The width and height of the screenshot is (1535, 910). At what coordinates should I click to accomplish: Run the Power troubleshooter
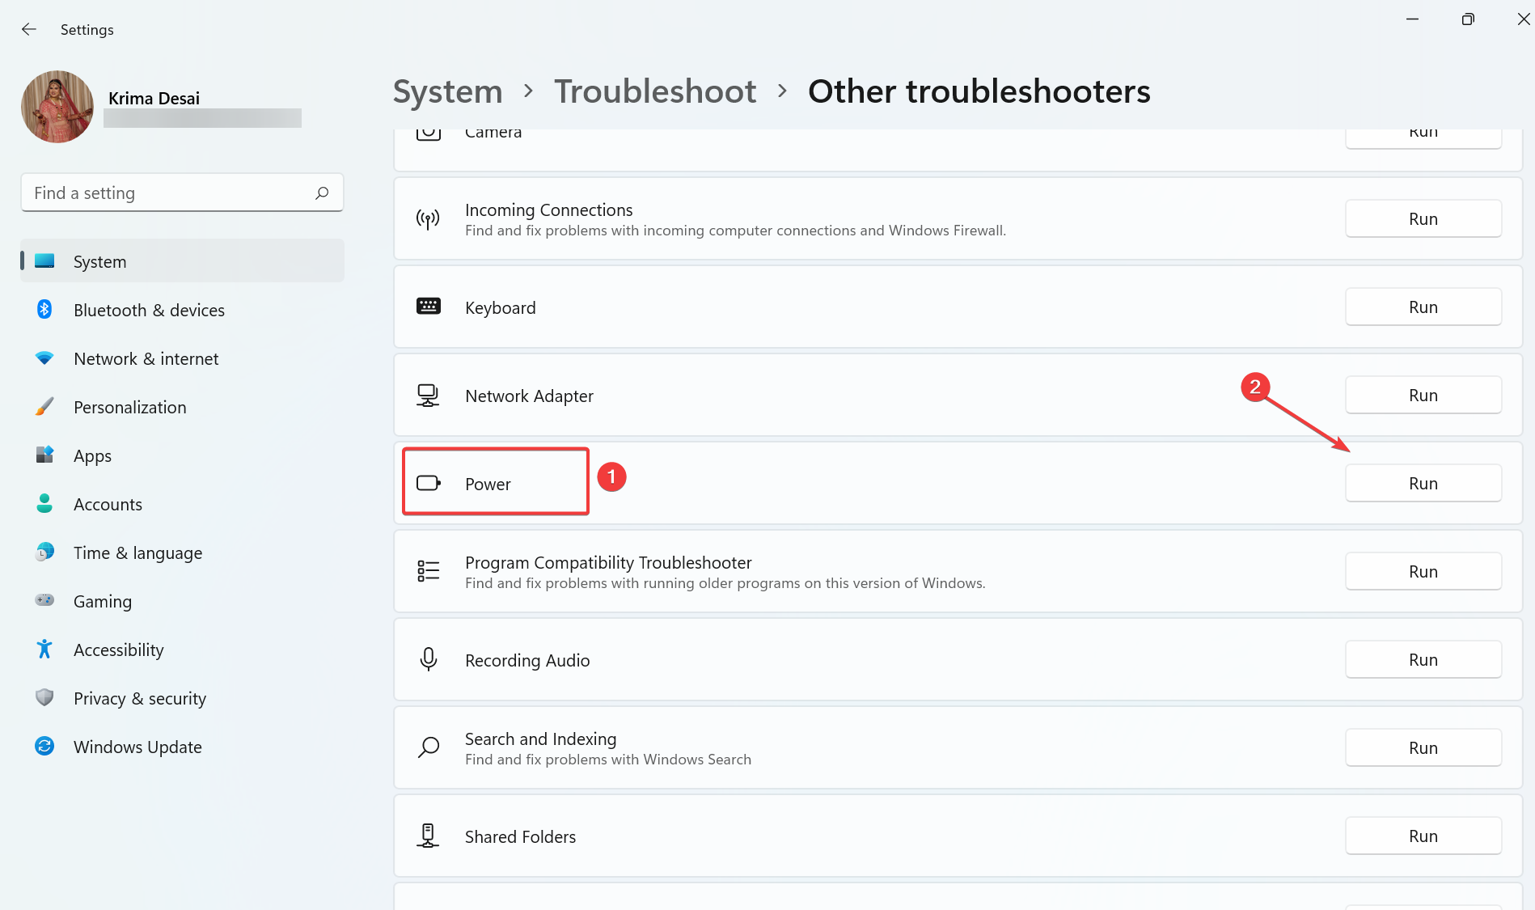tap(1423, 484)
